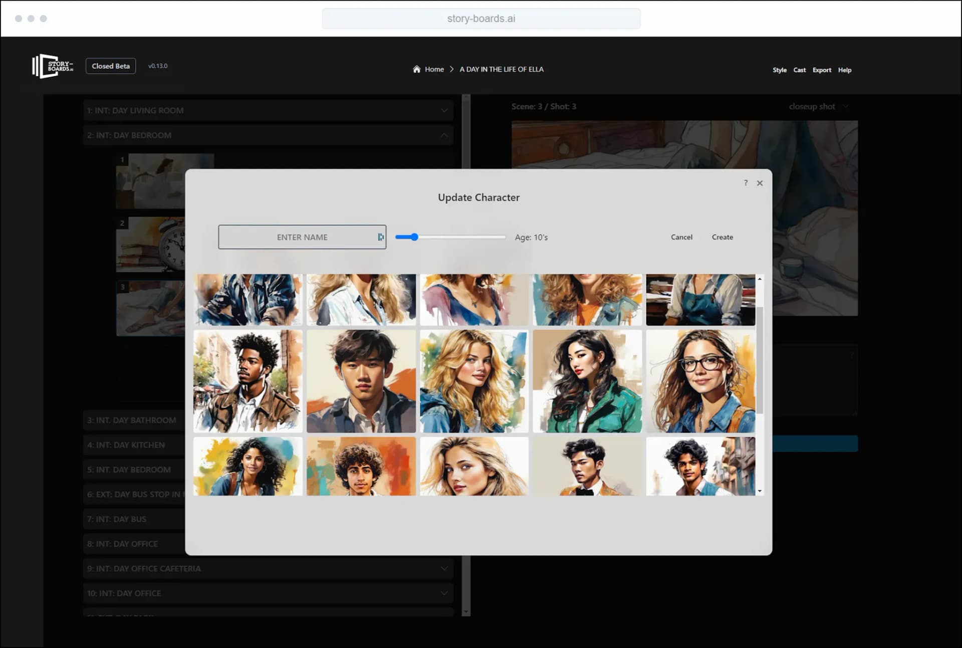Click the Cast toolbar item
The height and width of the screenshot is (648, 962).
coord(799,70)
